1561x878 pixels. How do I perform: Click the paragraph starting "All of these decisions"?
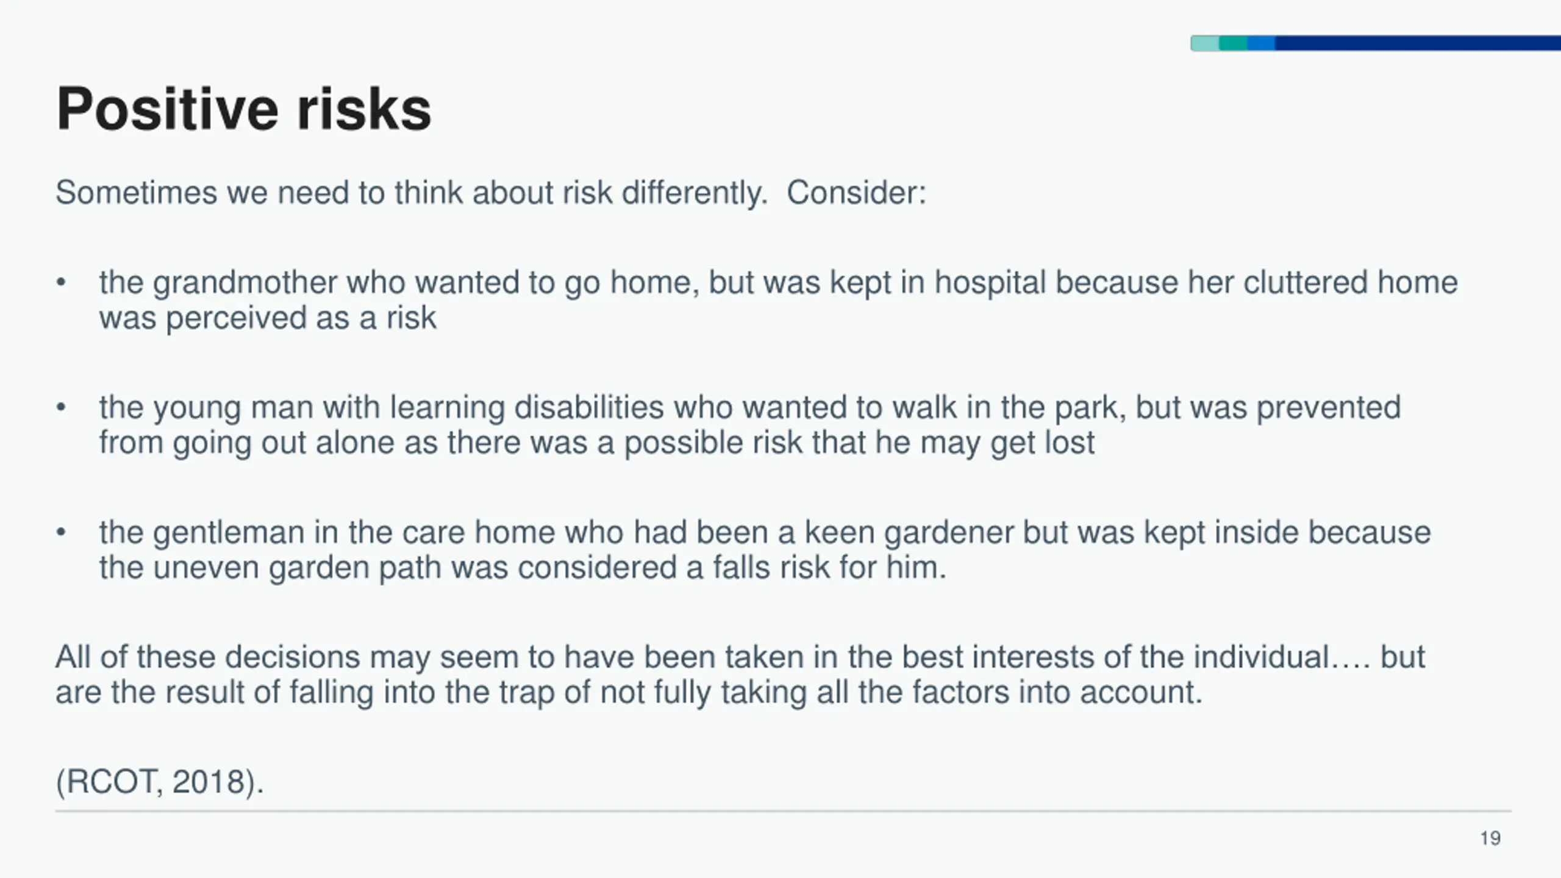[740, 674]
